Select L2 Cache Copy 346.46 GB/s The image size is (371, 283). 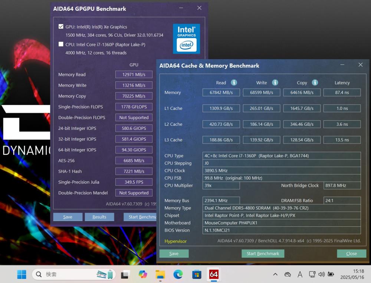click(x=302, y=124)
